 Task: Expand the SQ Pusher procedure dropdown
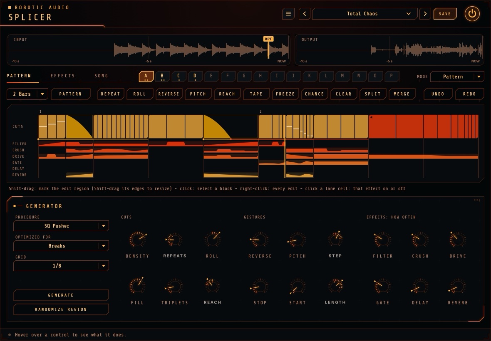(x=61, y=226)
